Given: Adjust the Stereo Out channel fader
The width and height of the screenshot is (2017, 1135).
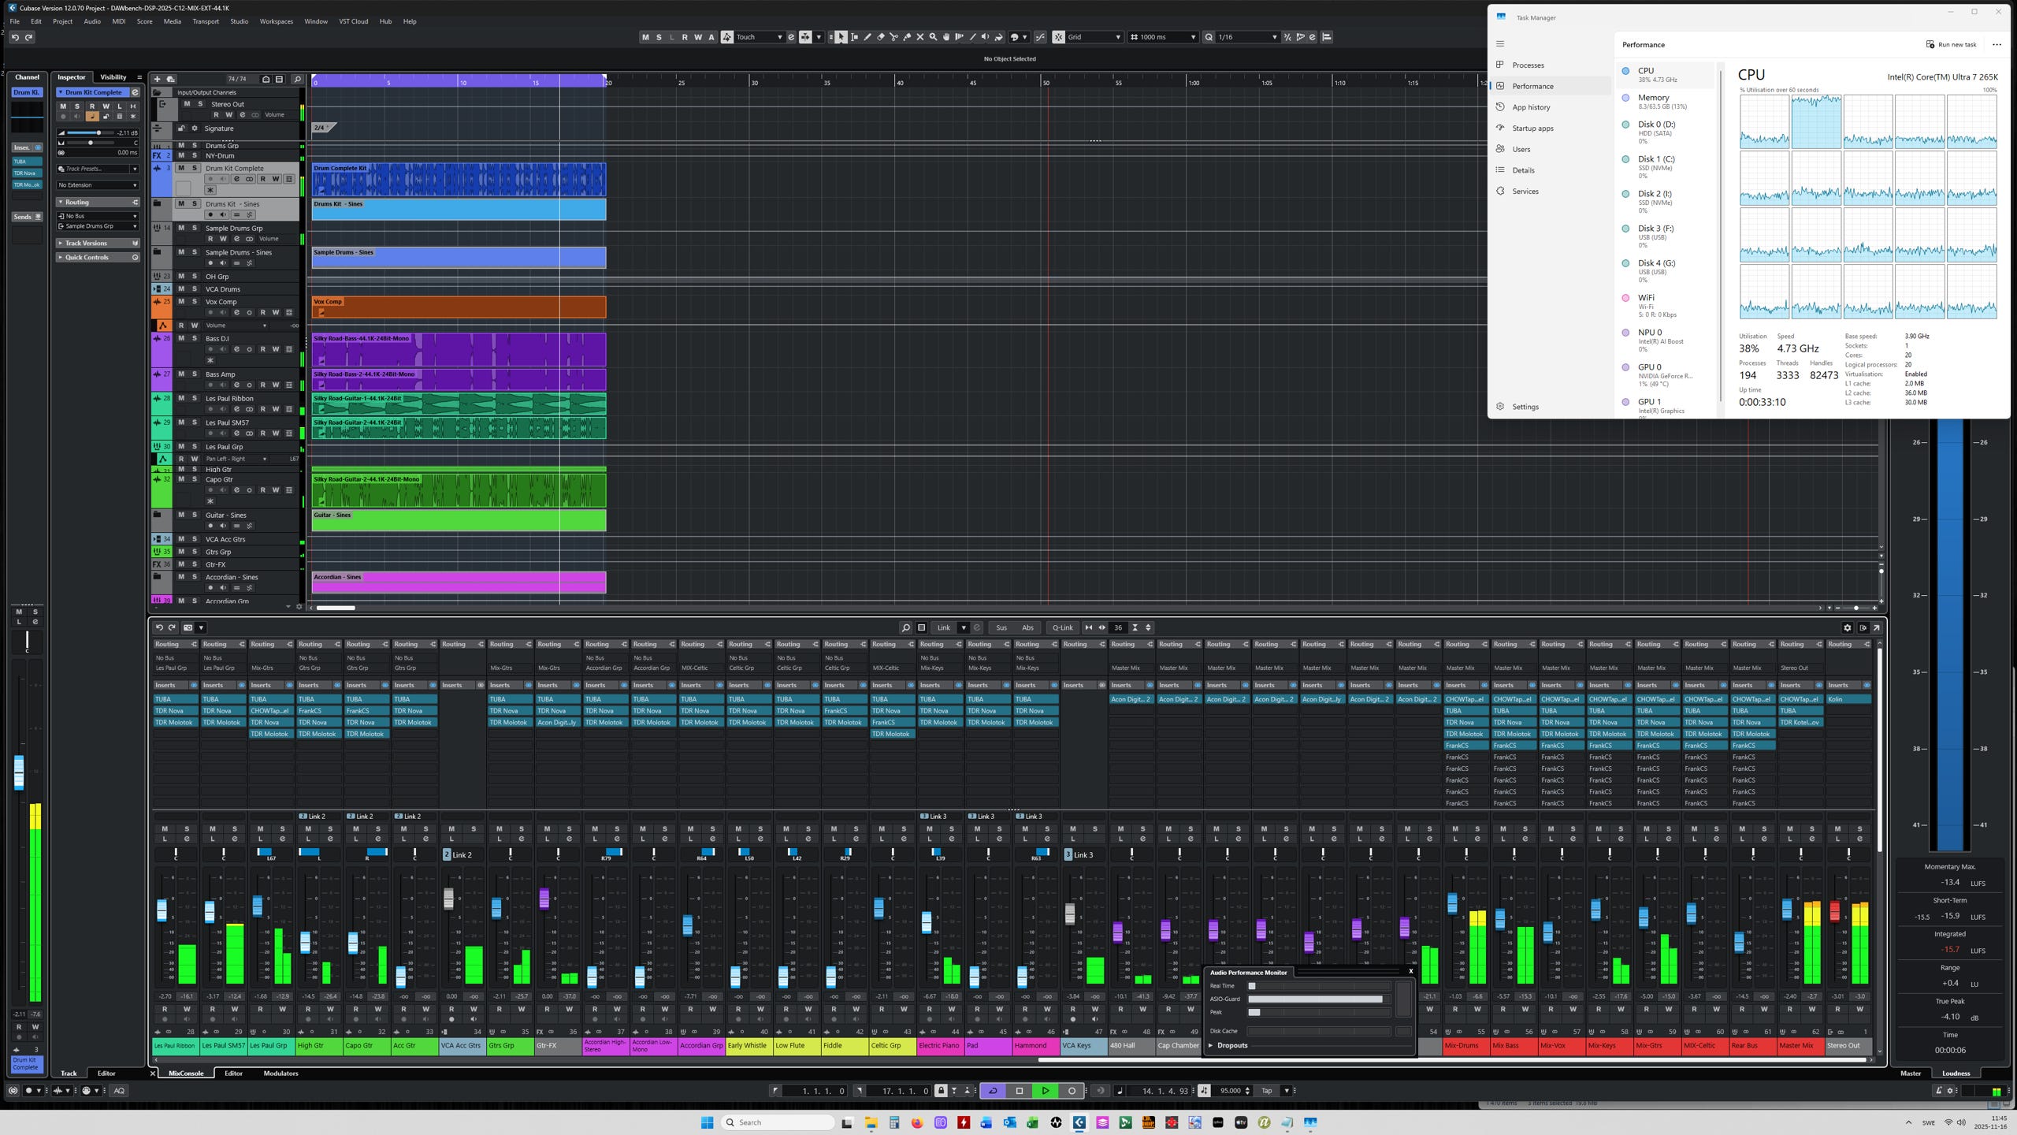Looking at the screenshot, I should point(1834,912).
